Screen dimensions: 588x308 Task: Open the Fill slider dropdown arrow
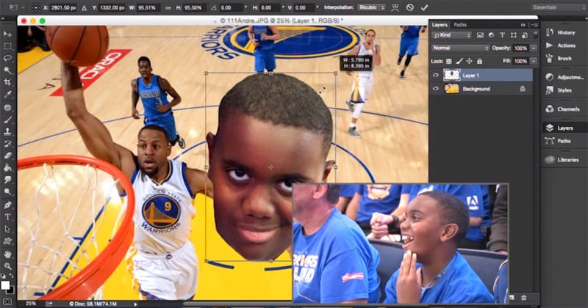(534, 61)
